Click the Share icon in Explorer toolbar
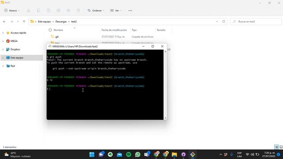This screenshot has height=159, width=283. [68, 11]
